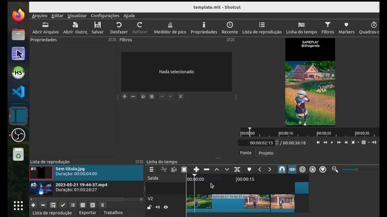Toggle ripple markers button
Viewport: 387px width, 217px height.
[323, 169]
